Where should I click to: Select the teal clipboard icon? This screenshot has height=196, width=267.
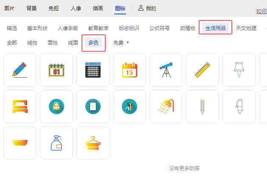coord(93,106)
